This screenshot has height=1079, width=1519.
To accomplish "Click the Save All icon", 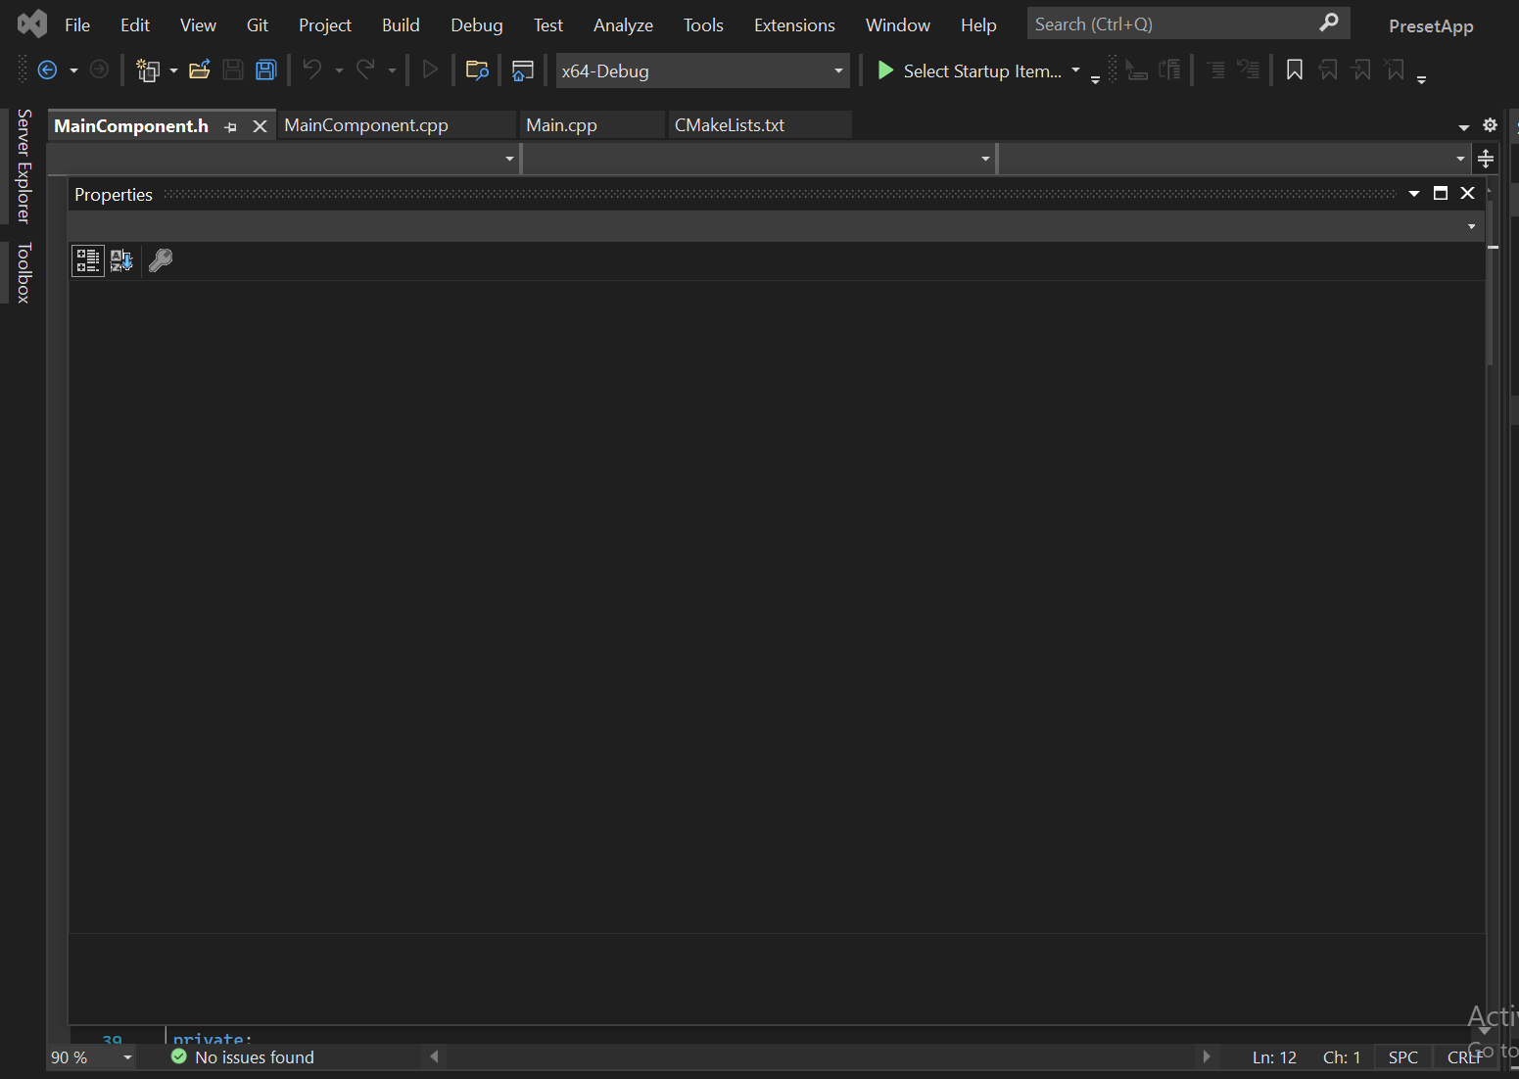I will pyautogui.click(x=266, y=70).
